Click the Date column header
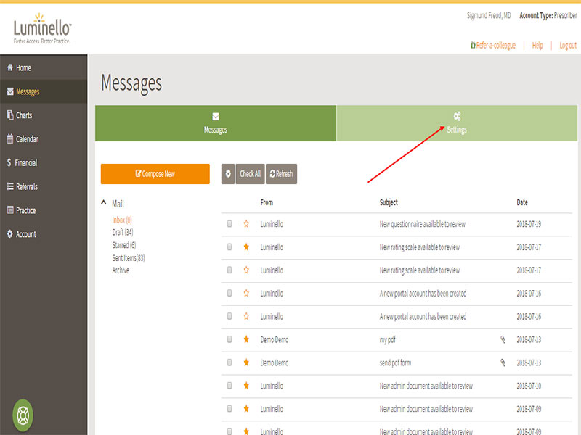This screenshot has width=581, height=435. pyautogui.click(x=522, y=202)
